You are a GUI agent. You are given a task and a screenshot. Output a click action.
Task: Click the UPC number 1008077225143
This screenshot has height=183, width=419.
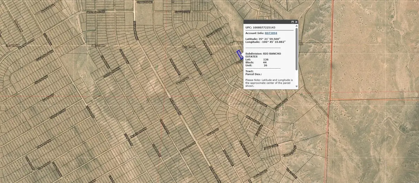tap(271, 27)
